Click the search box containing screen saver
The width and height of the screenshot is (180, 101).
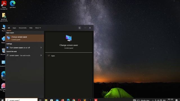21,100
